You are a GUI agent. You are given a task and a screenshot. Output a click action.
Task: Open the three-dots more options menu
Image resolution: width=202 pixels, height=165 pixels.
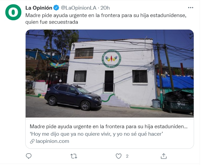pyautogui.click(x=191, y=8)
